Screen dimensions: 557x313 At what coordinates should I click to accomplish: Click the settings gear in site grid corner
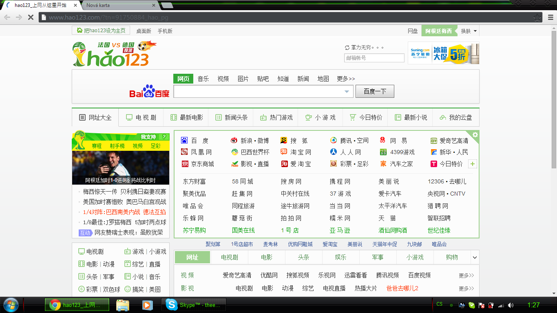475,135
